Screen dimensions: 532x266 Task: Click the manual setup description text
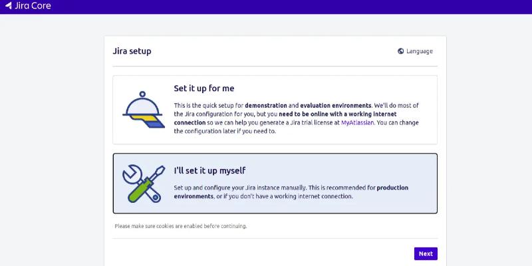pos(266,188)
